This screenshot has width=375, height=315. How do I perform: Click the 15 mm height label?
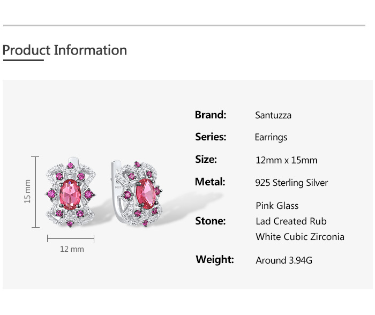tap(27, 191)
